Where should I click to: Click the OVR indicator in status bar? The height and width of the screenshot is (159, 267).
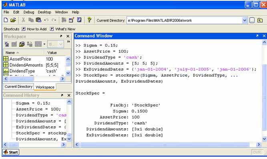pyautogui.click(x=257, y=152)
